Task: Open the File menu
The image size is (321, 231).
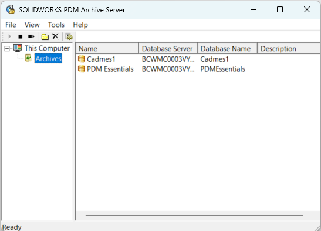Action: (11, 25)
